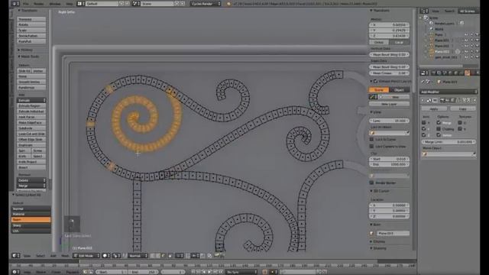Click the Loop Cut and Slide button
This screenshot has height=275, width=489.
31,134
